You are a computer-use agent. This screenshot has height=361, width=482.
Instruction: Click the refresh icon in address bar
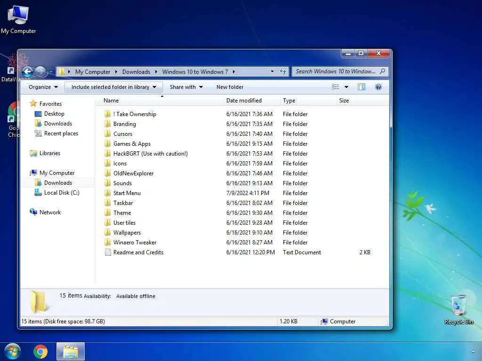(283, 71)
